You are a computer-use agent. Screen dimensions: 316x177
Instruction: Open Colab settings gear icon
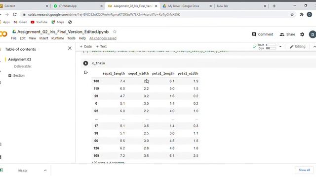click(x=302, y=34)
